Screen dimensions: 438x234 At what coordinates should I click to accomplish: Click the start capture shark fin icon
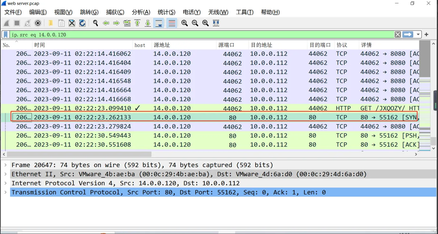pyautogui.click(x=6, y=23)
